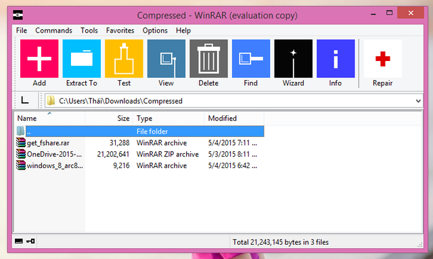Screen dimensions: 433x259
Task: Click the folder icon in the address bar
Action: (51, 101)
